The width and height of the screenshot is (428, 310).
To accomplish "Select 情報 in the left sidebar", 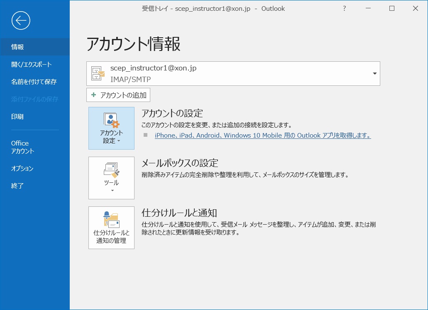I will [17, 47].
